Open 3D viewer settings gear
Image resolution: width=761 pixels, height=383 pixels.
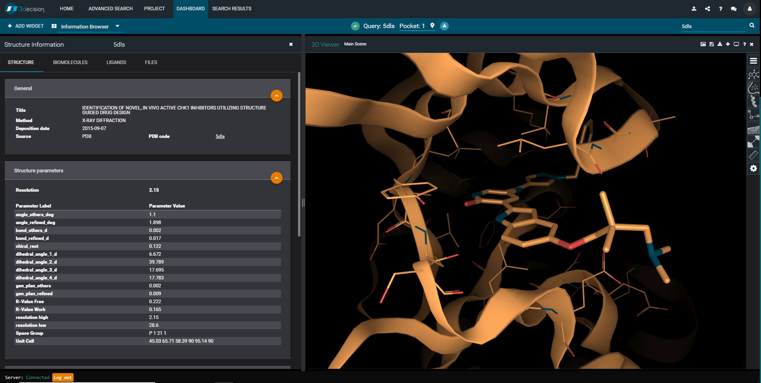tap(753, 168)
